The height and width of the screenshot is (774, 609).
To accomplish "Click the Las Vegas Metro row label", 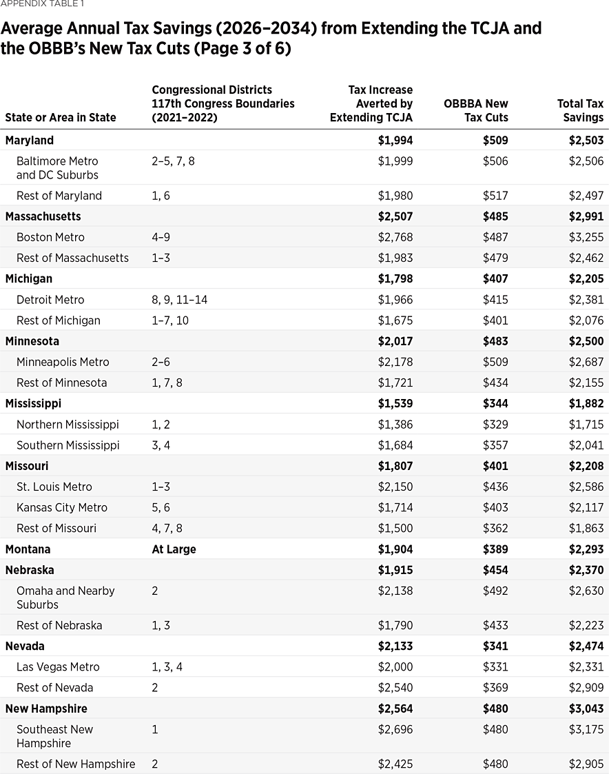I will pos(58,666).
